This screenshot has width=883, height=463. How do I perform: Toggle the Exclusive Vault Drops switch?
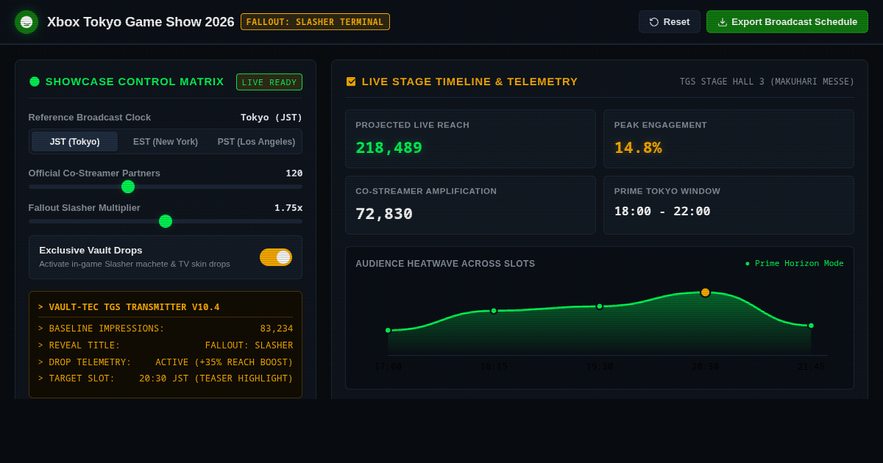coord(276,257)
